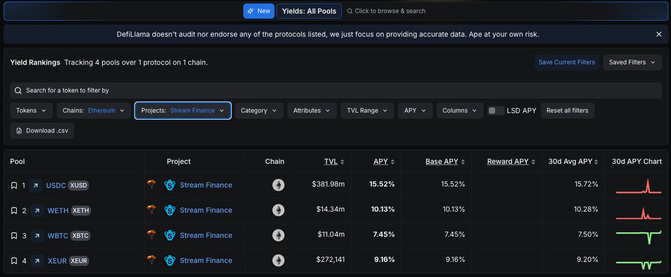Open the TVL Range dropdown
The width and height of the screenshot is (671, 277).
click(367, 111)
